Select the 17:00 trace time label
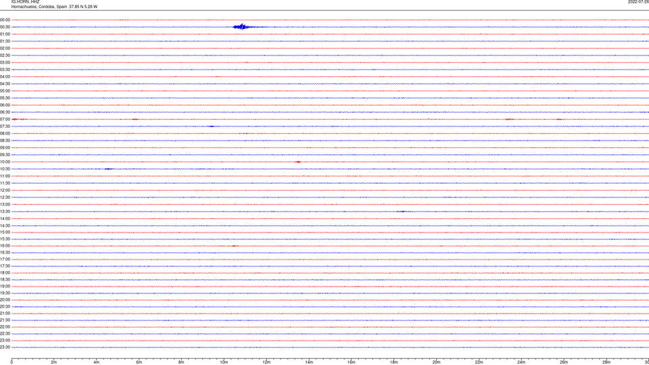 coord(5,260)
